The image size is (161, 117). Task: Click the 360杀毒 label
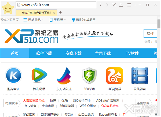89,89
